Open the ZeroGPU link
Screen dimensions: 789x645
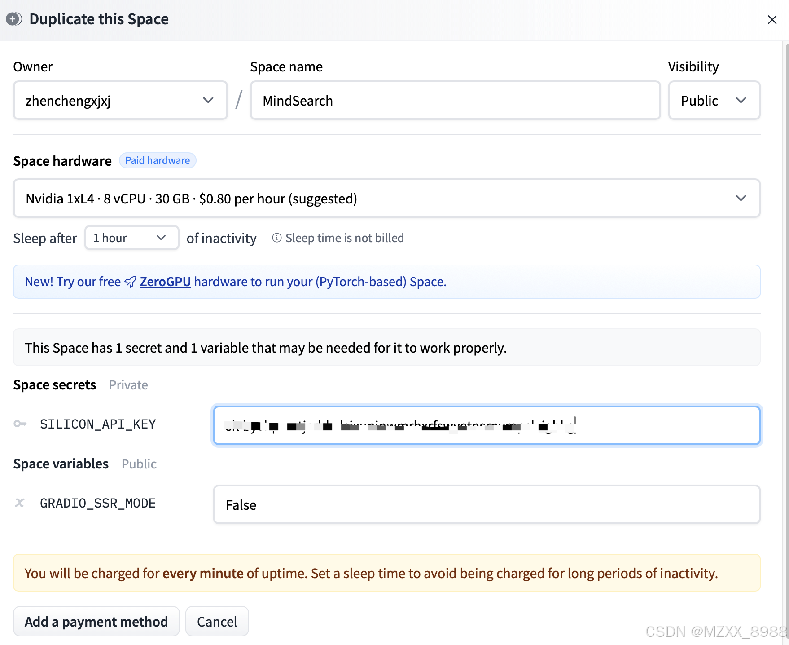point(165,282)
